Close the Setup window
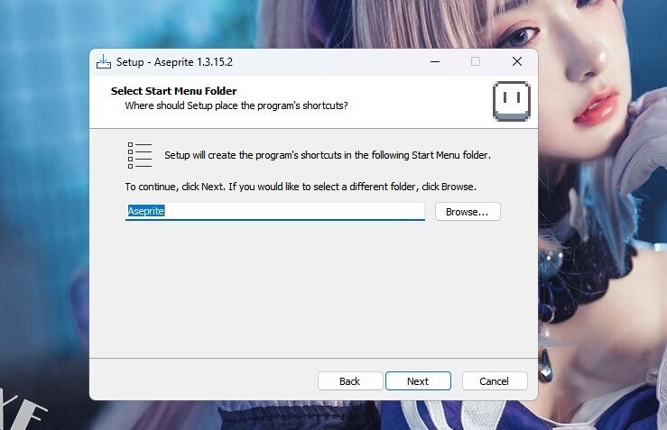The height and width of the screenshot is (430, 667). coord(517,61)
